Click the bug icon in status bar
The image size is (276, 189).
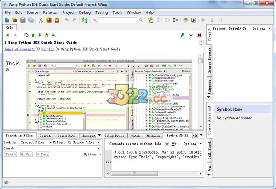click(6, 183)
